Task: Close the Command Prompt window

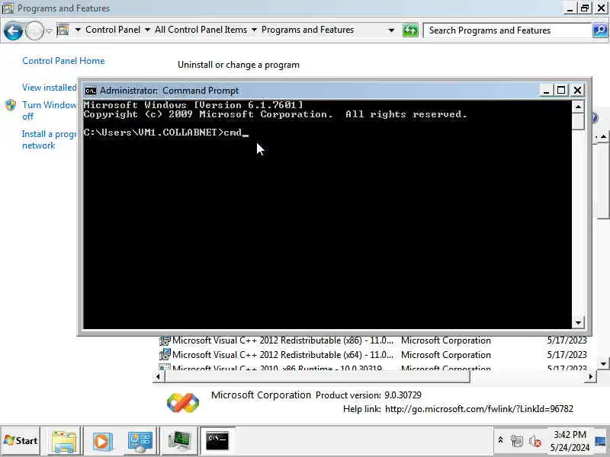Action: point(577,91)
